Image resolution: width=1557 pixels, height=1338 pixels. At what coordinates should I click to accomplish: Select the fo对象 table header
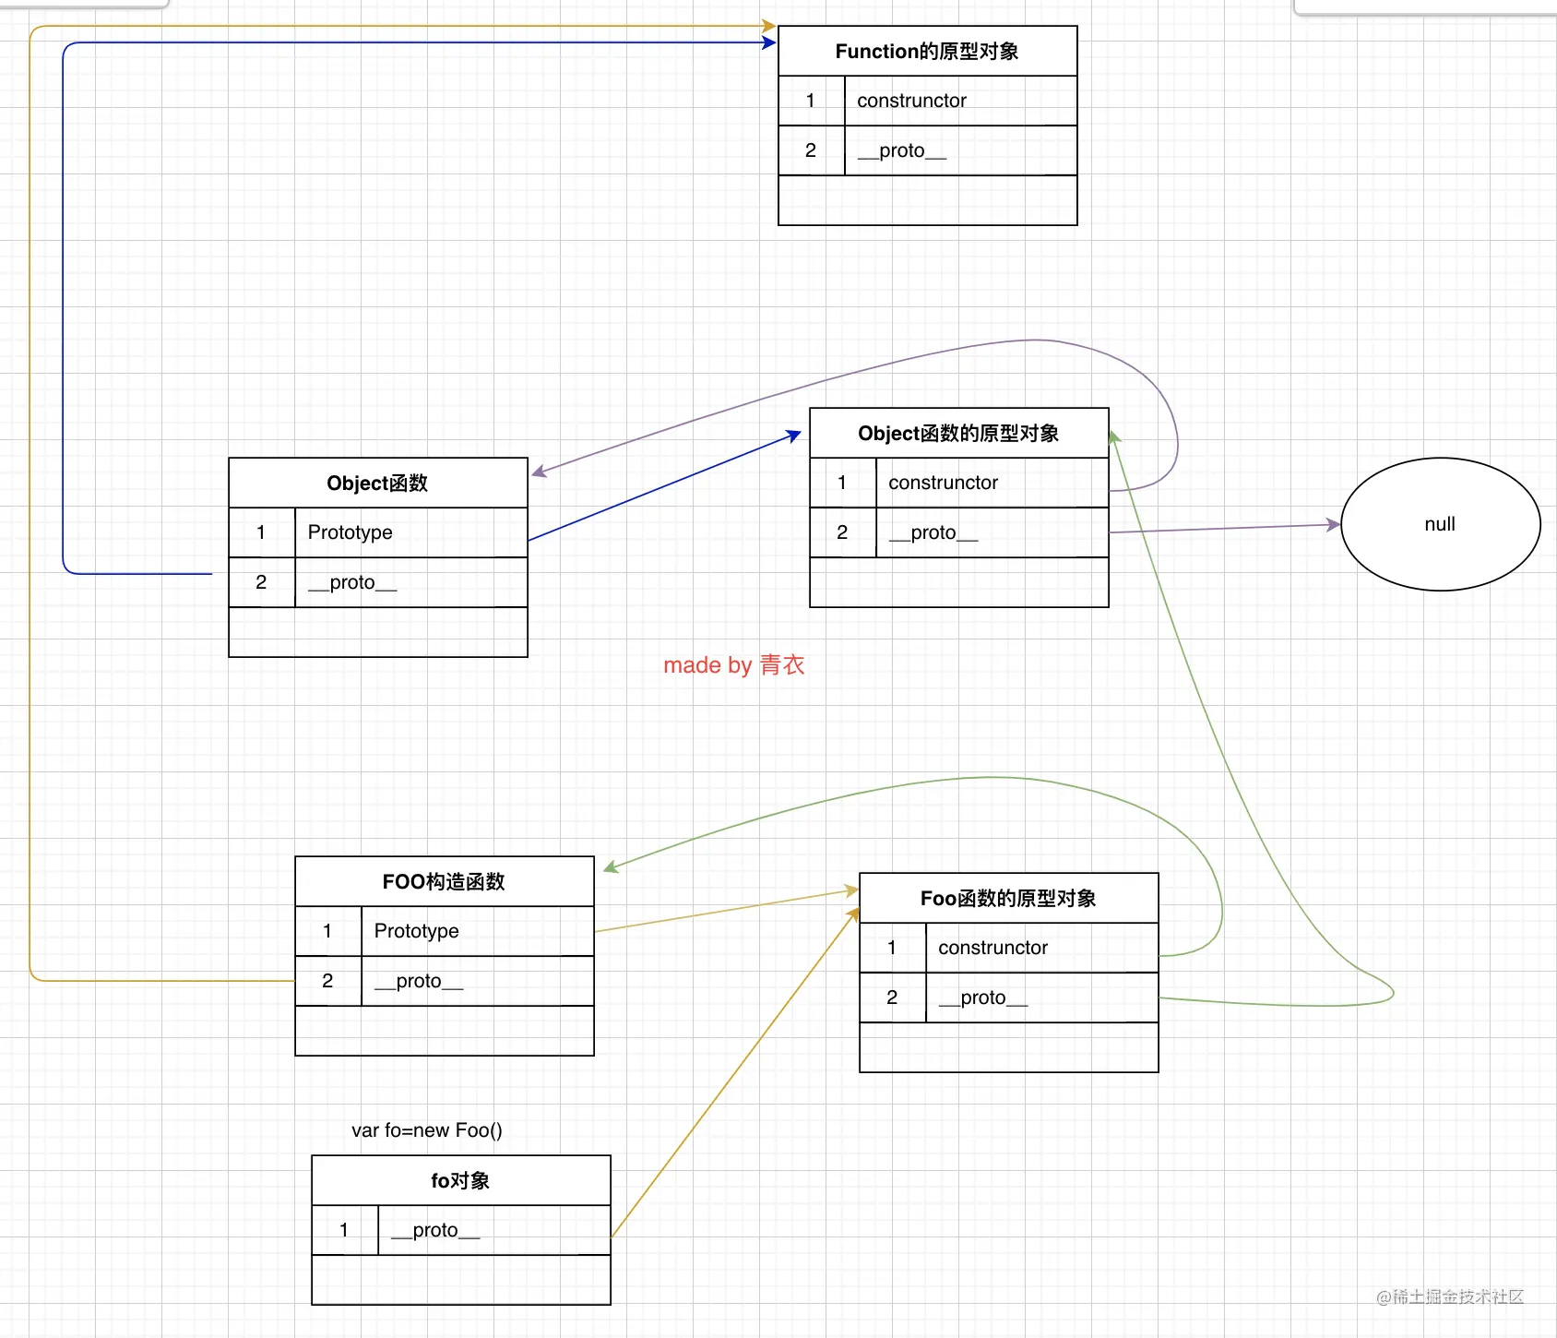(460, 1180)
